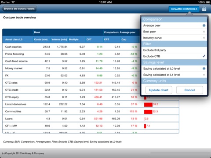211x158 pixels.
Task: Click the Update chart button
Action: 159,90
